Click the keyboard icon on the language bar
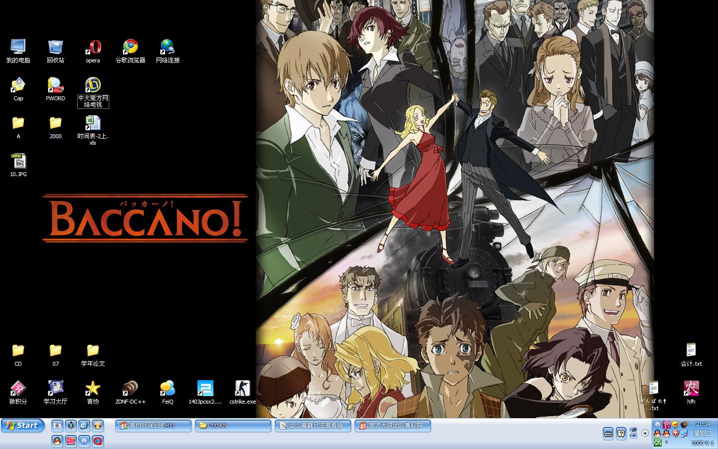This screenshot has height=449, width=718. point(608,434)
